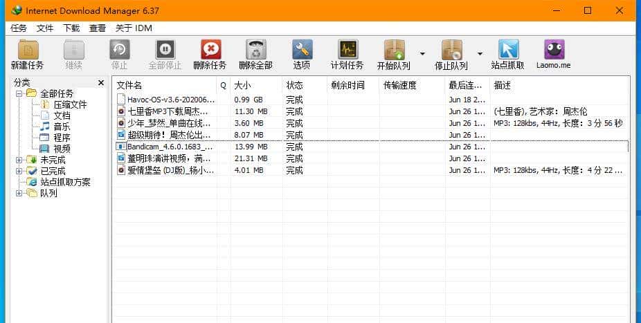Image resolution: width=641 pixels, height=323 pixels.
Task: Click description ending 3 分 56 秒
Action: (x=558, y=123)
